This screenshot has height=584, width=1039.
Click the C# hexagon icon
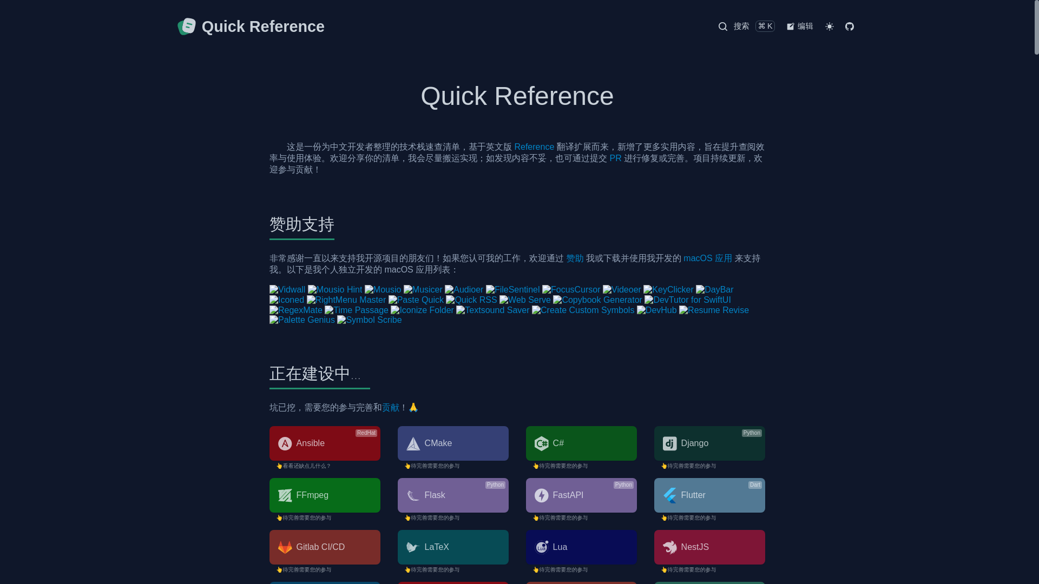tap(542, 444)
